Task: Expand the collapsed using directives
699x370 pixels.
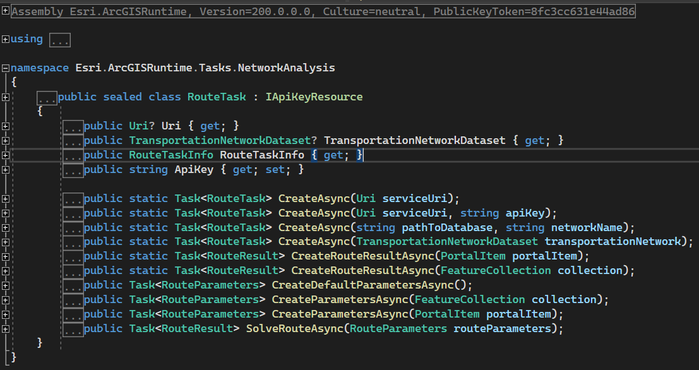Action: pyautogui.click(x=5, y=39)
